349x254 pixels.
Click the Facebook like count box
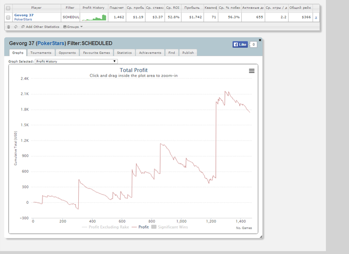[x=253, y=44]
